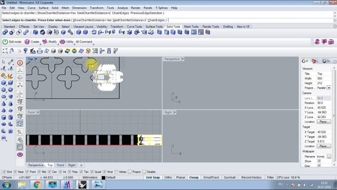Click the ChainEdges command option
This screenshot has height=190, width=337.
pyautogui.click(x=156, y=20)
